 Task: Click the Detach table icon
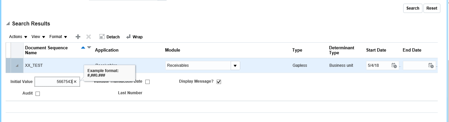pyautogui.click(x=102, y=37)
